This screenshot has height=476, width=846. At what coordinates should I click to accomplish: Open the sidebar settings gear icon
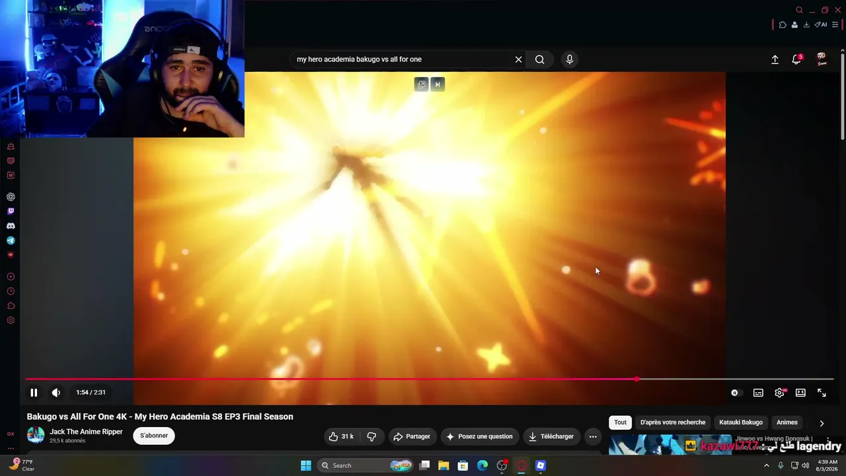pos(11,321)
